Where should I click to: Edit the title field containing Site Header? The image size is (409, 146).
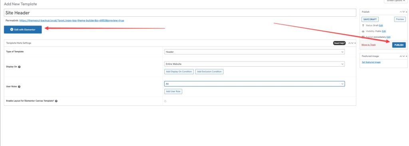180,12
